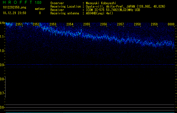Screen dimensions: 177x113
Task: Click the 0000 time marker
Action: (x=171, y=24)
